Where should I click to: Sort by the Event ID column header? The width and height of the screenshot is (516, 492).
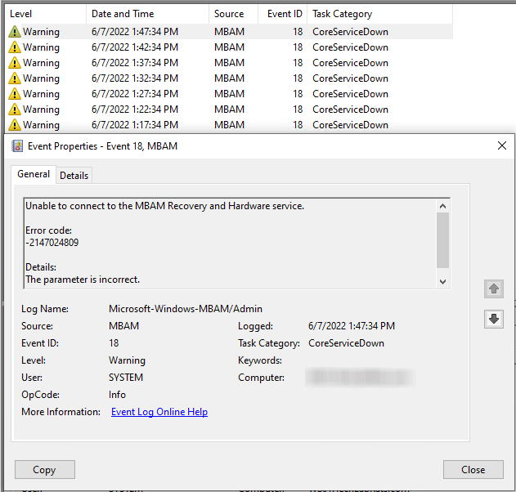(x=282, y=14)
